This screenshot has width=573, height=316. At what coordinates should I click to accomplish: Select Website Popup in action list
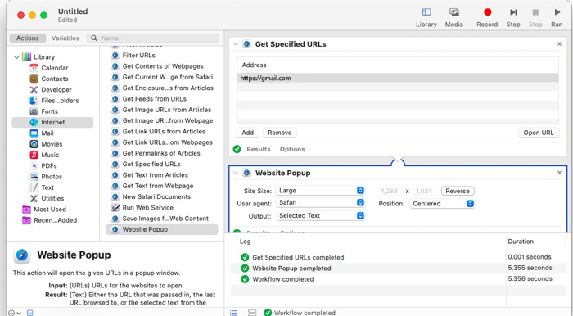click(161, 229)
